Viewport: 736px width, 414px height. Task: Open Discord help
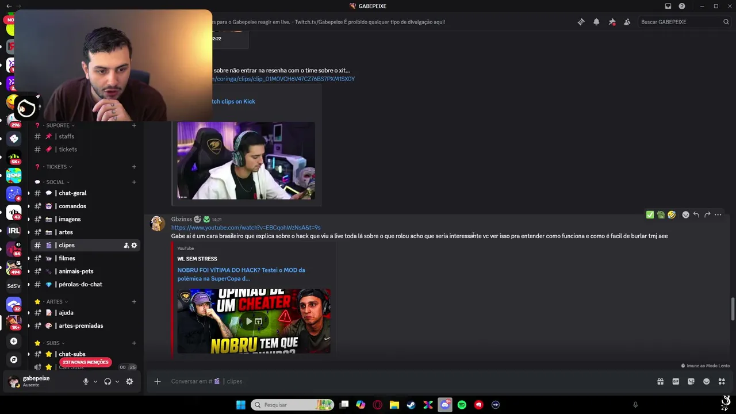(682, 6)
